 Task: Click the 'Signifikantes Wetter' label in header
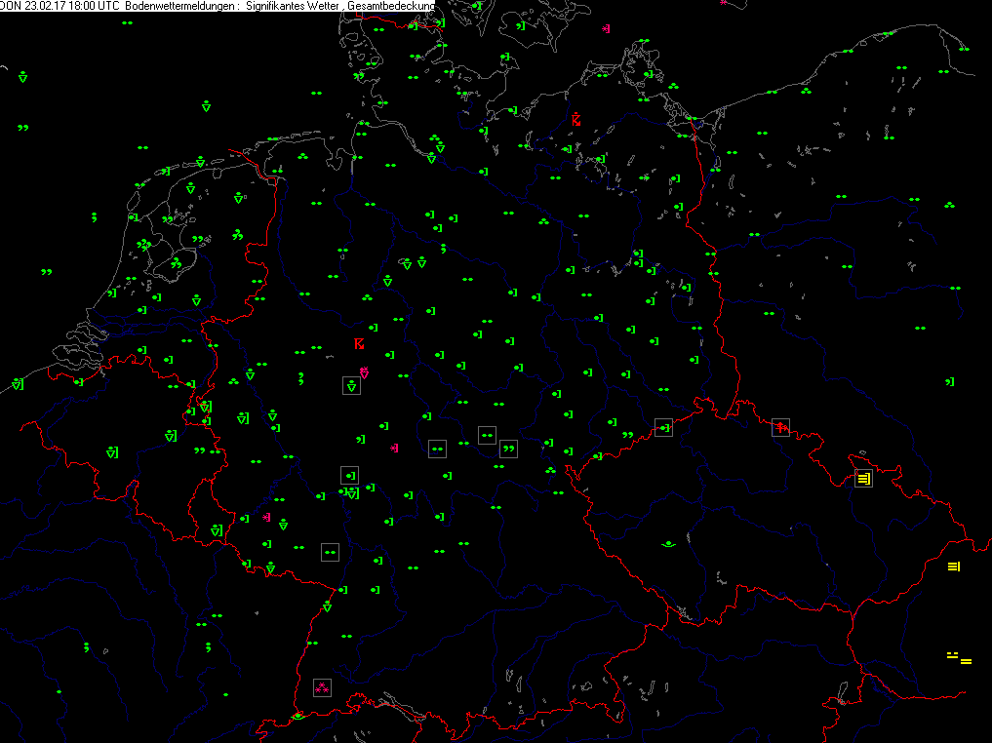click(x=293, y=6)
